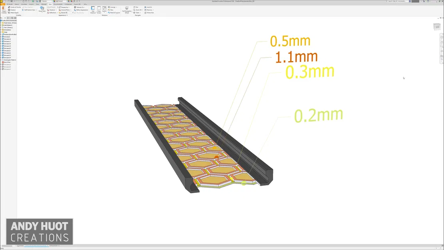Toggle Ground Plane display
Image resolution: width=444 pixels, height=250 pixels.
pyautogui.click(x=65, y=10)
